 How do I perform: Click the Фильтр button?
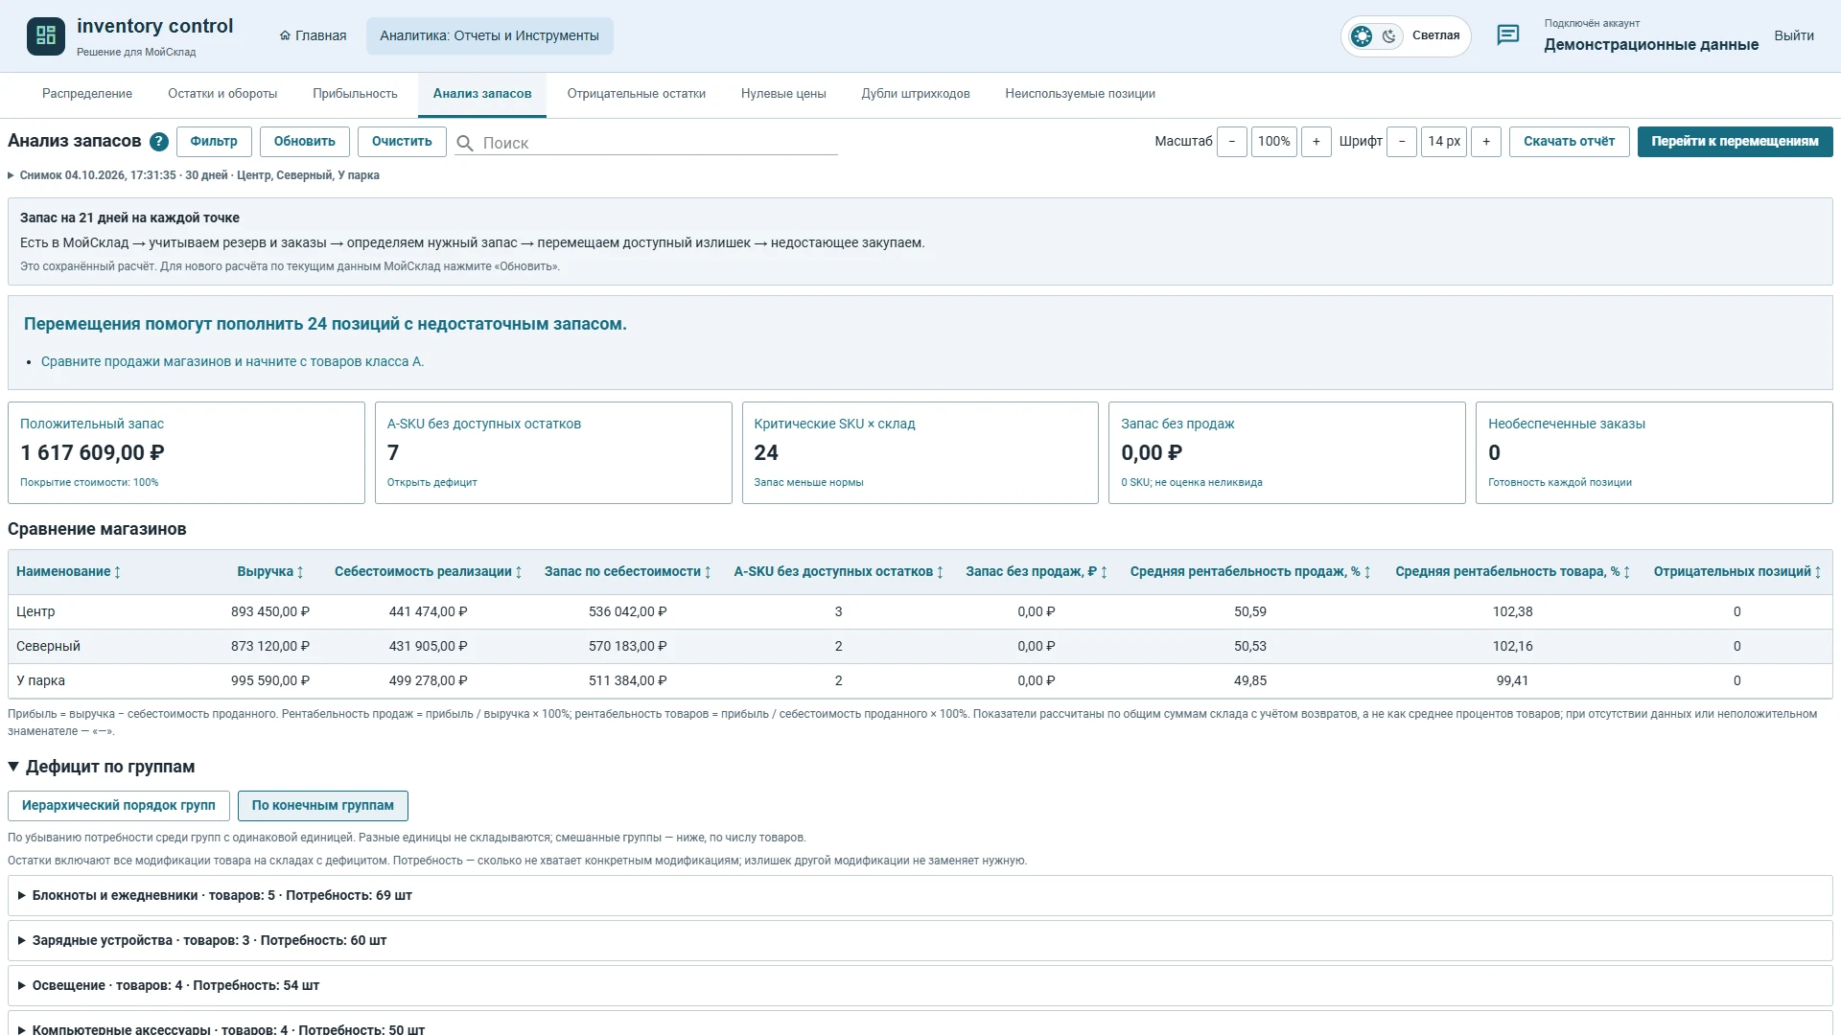[x=214, y=142]
